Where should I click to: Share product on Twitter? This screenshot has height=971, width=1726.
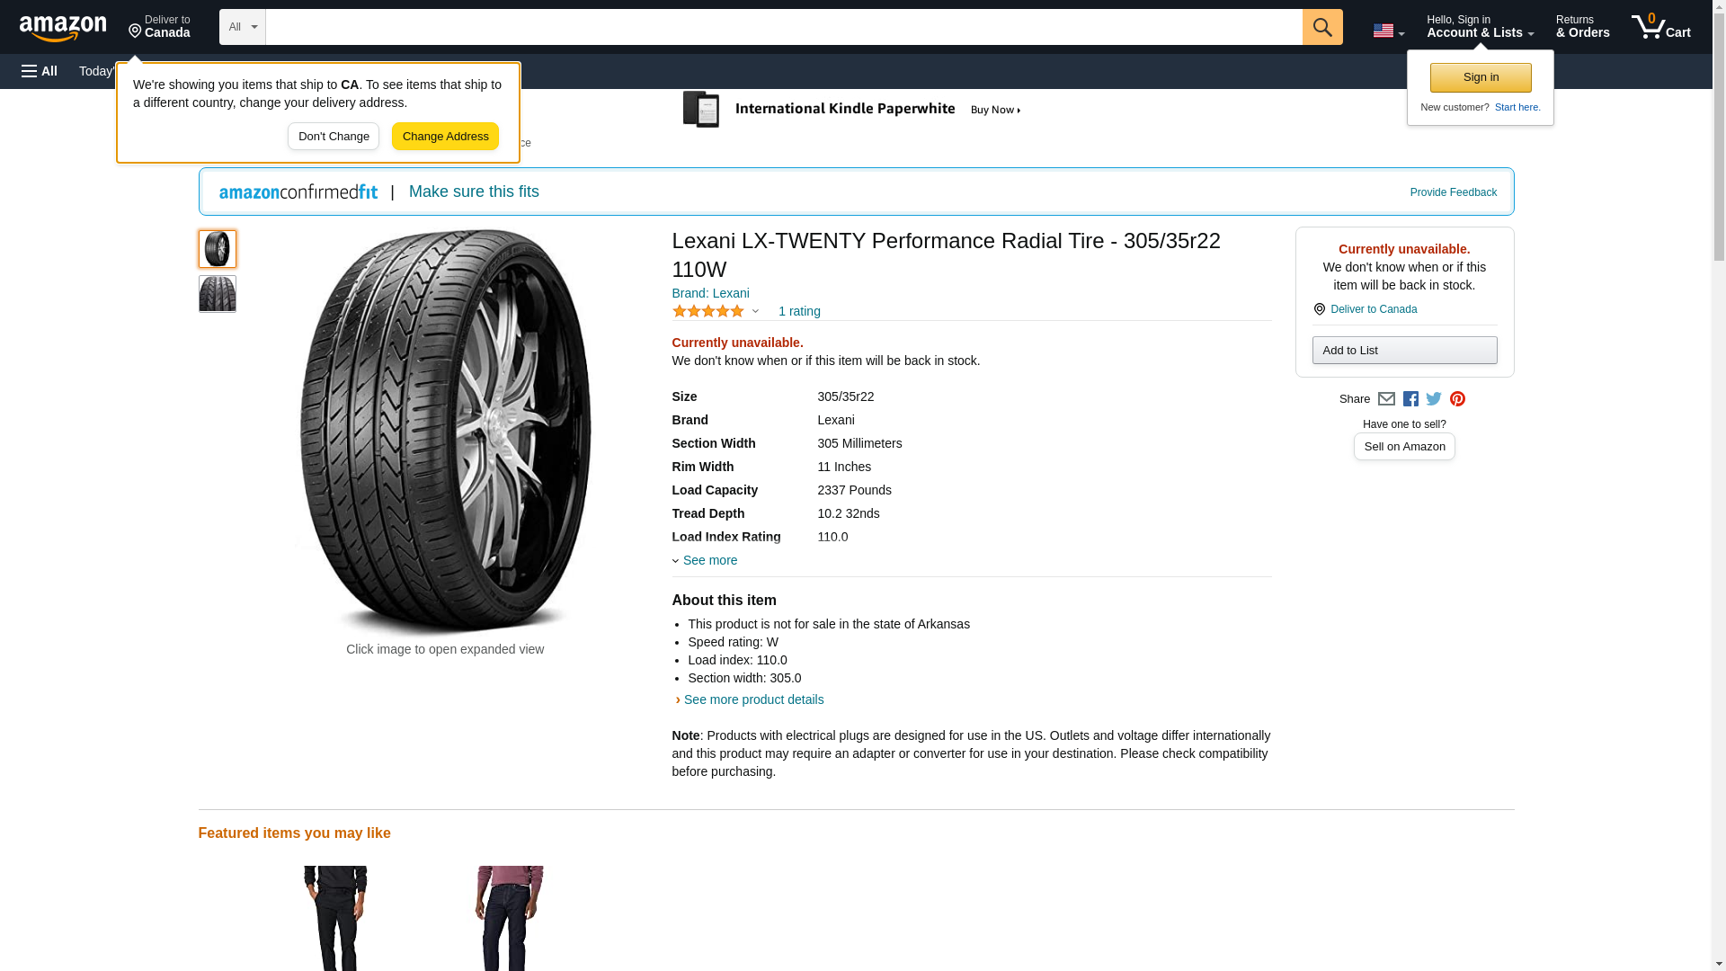click(1434, 399)
